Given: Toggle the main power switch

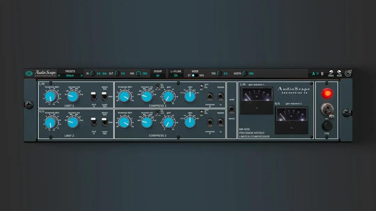Looking at the screenshot, I should click(327, 110).
